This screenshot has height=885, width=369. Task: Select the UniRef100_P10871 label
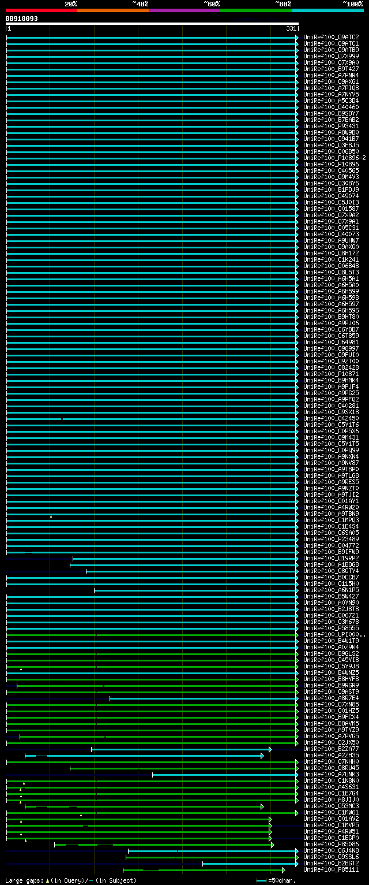331,374
